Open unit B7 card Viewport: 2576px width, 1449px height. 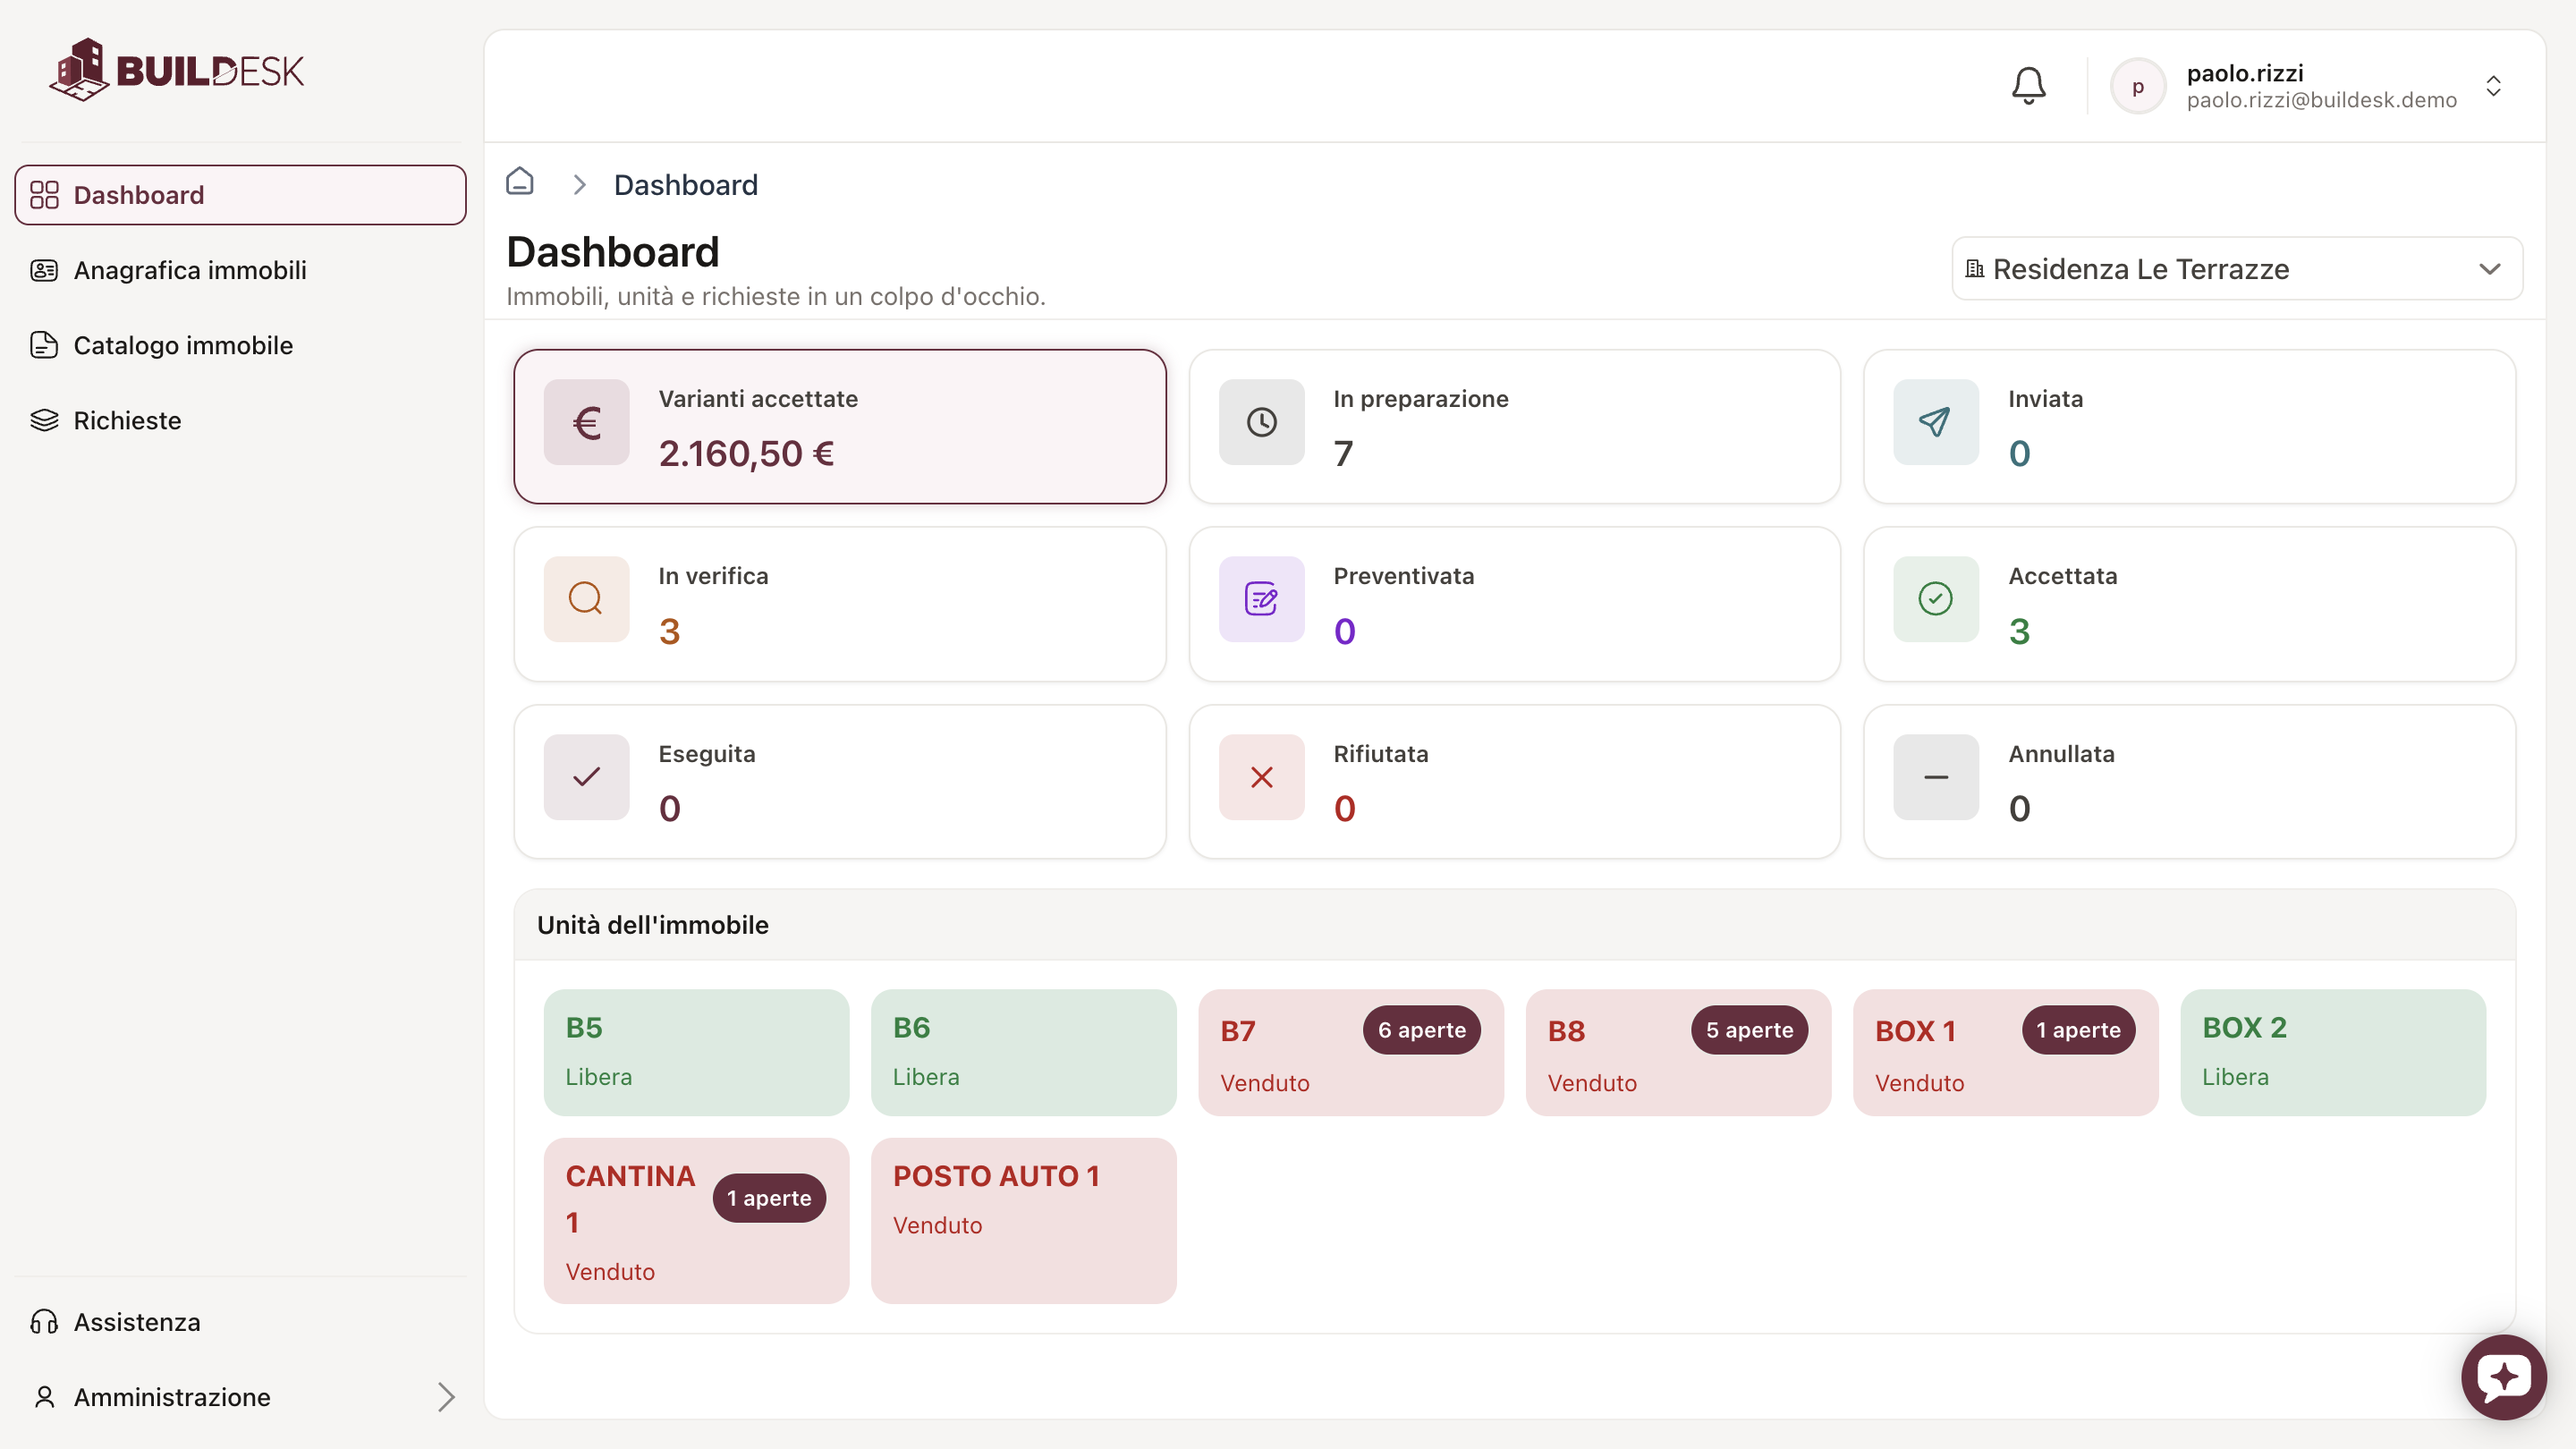tap(1350, 1053)
